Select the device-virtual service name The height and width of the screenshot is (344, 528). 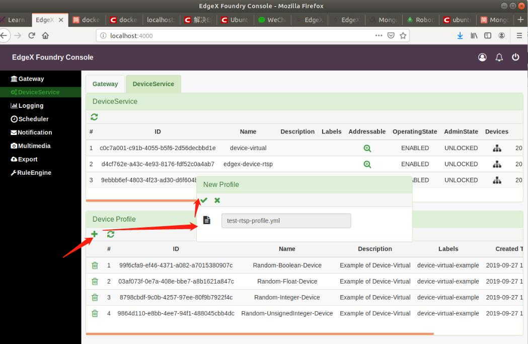(x=248, y=148)
